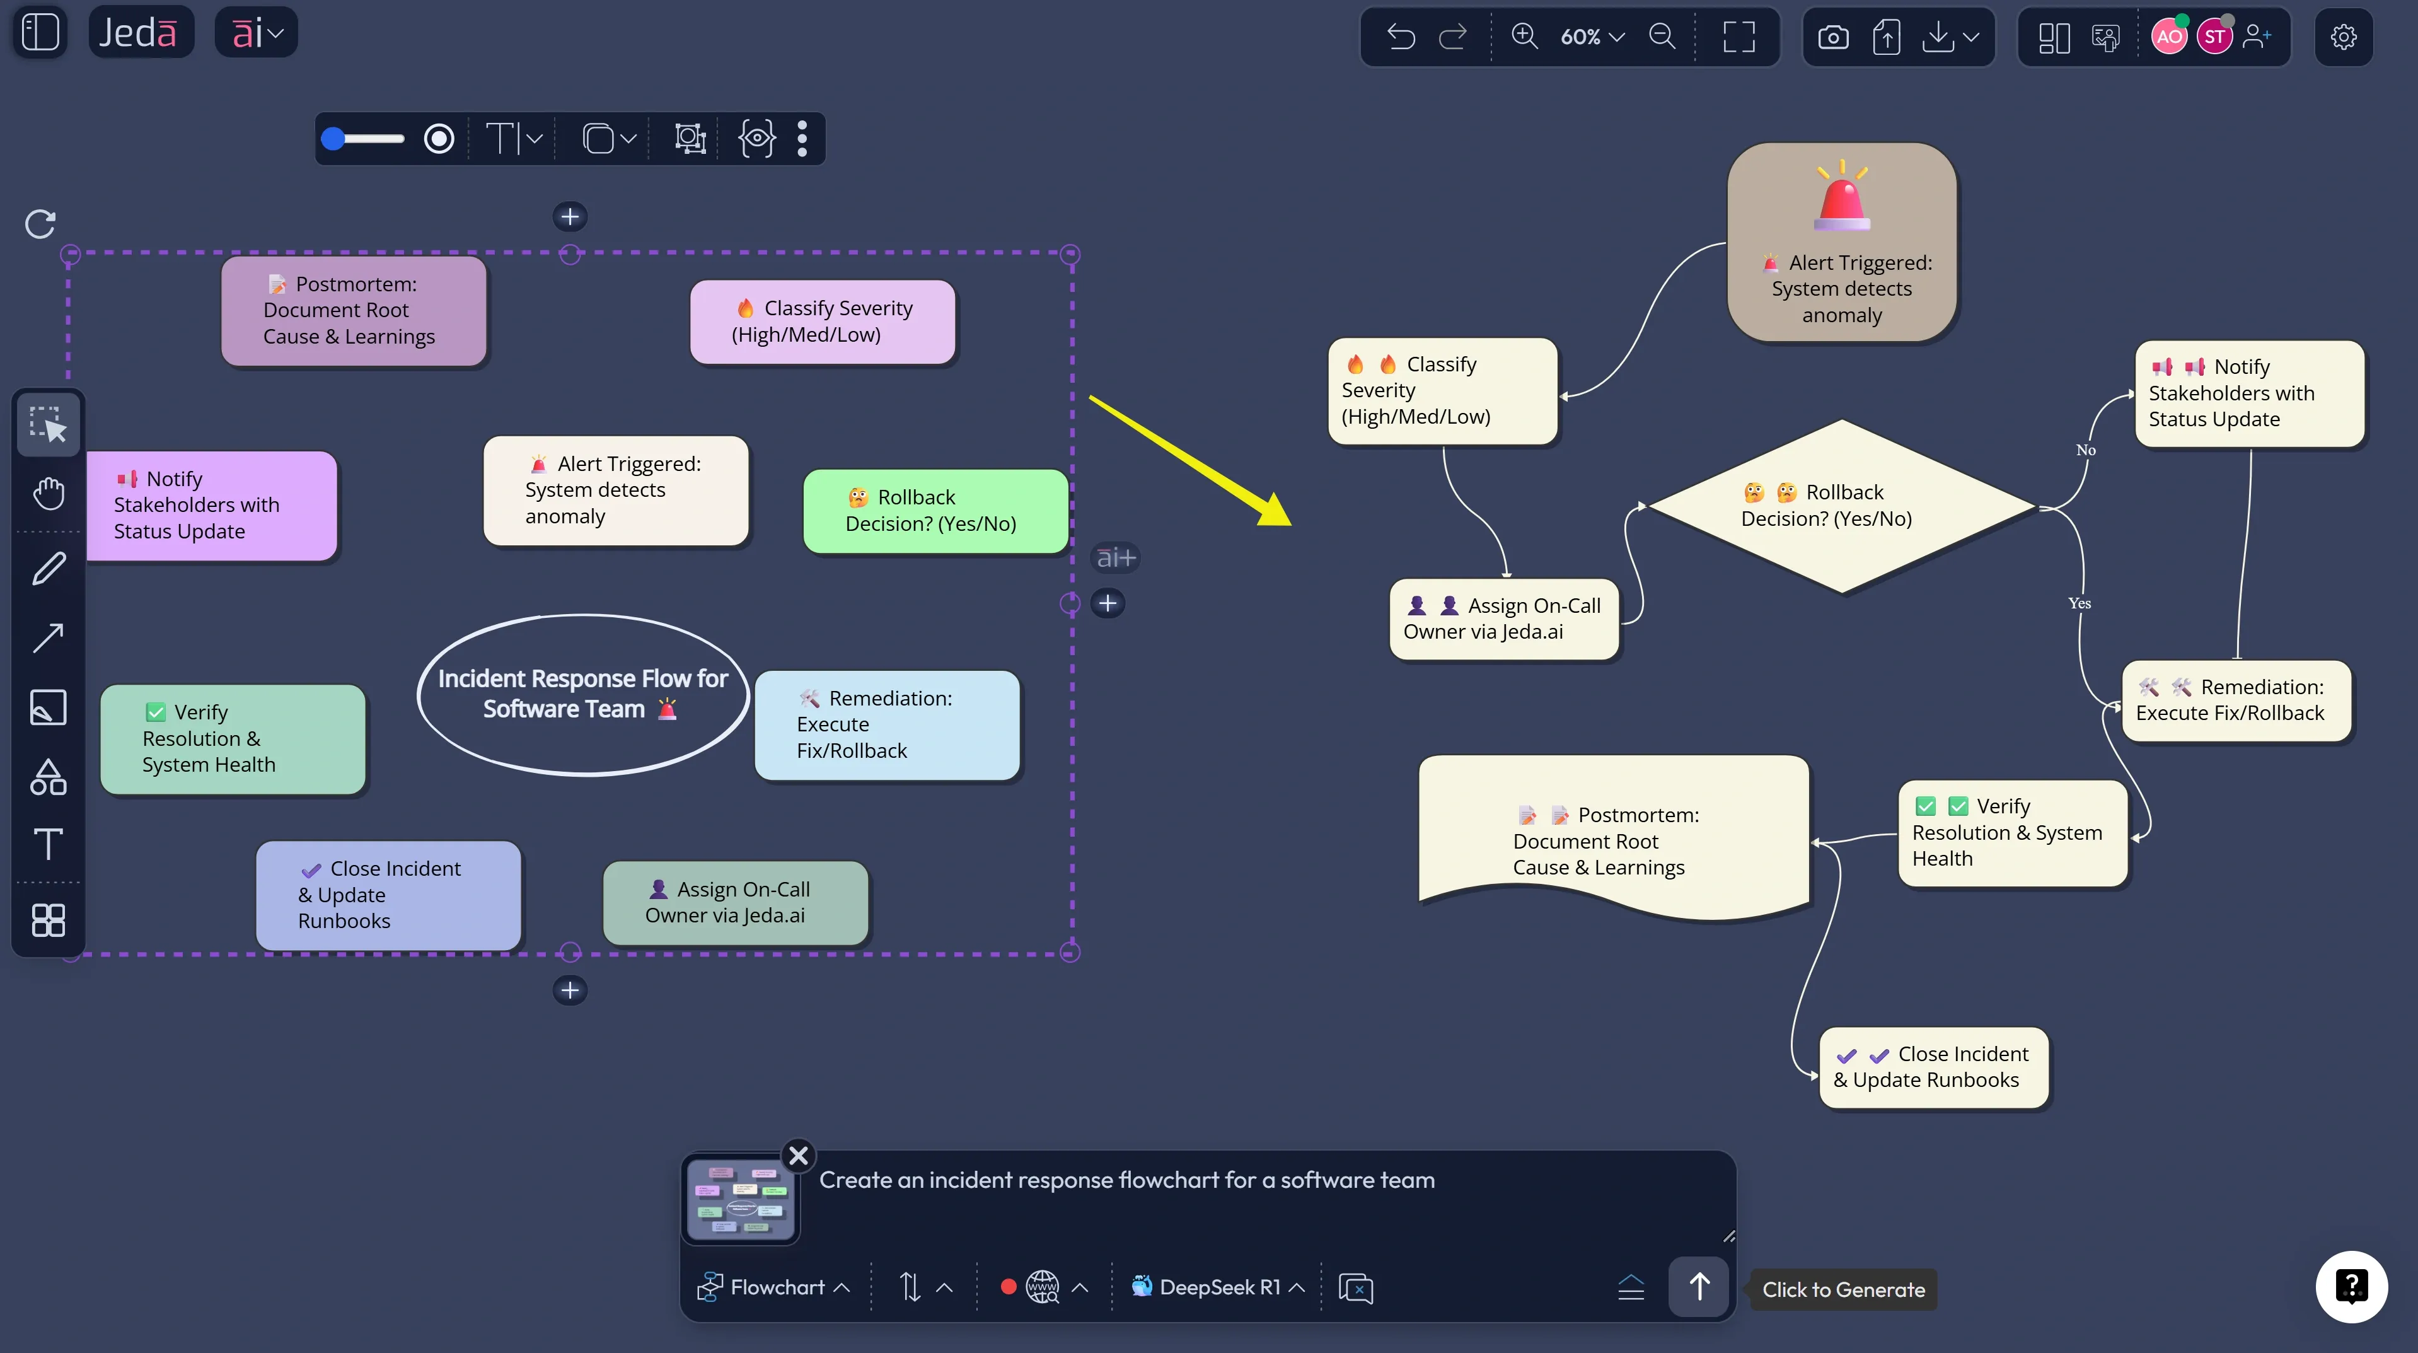Clear the chat prompt using clear icon
This screenshot has height=1353, width=2418.
1355,1287
